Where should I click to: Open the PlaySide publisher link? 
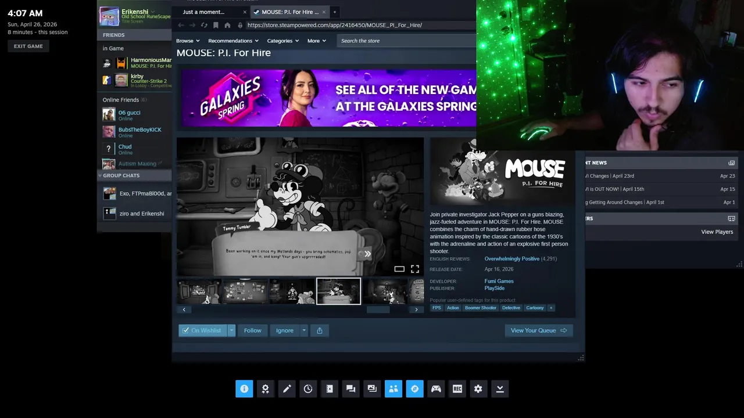click(x=495, y=288)
